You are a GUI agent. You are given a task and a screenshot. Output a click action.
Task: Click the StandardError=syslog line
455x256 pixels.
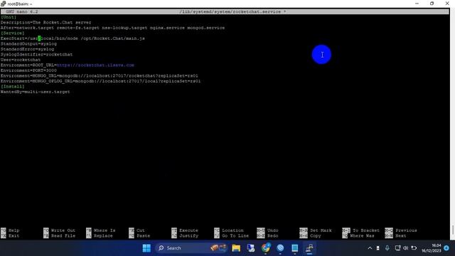(27, 49)
